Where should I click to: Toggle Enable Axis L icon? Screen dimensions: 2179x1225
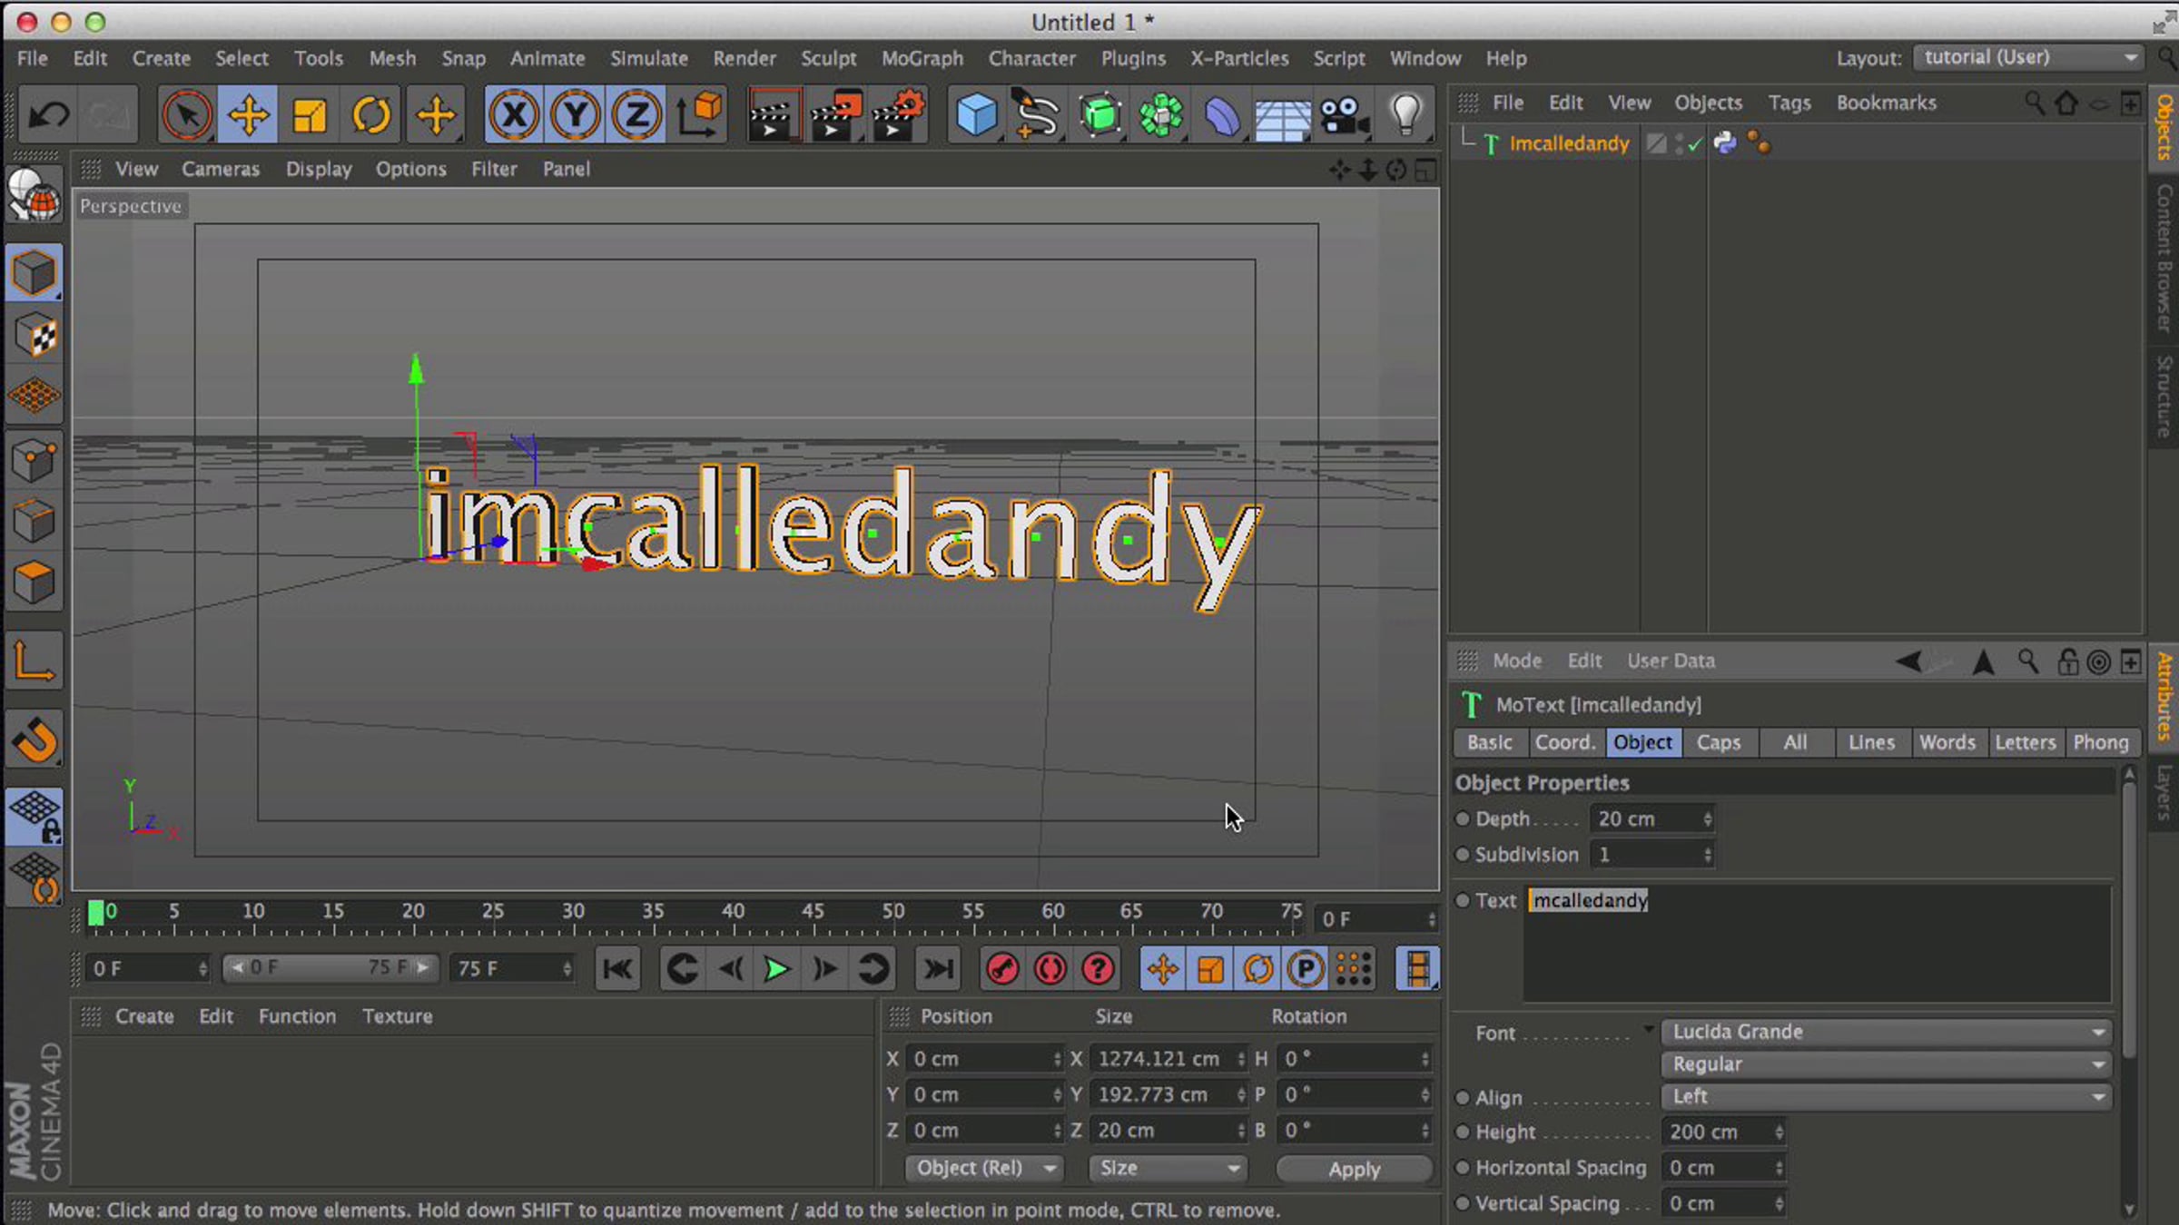click(x=35, y=661)
